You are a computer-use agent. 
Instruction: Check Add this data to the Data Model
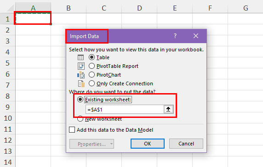[72, 130]
